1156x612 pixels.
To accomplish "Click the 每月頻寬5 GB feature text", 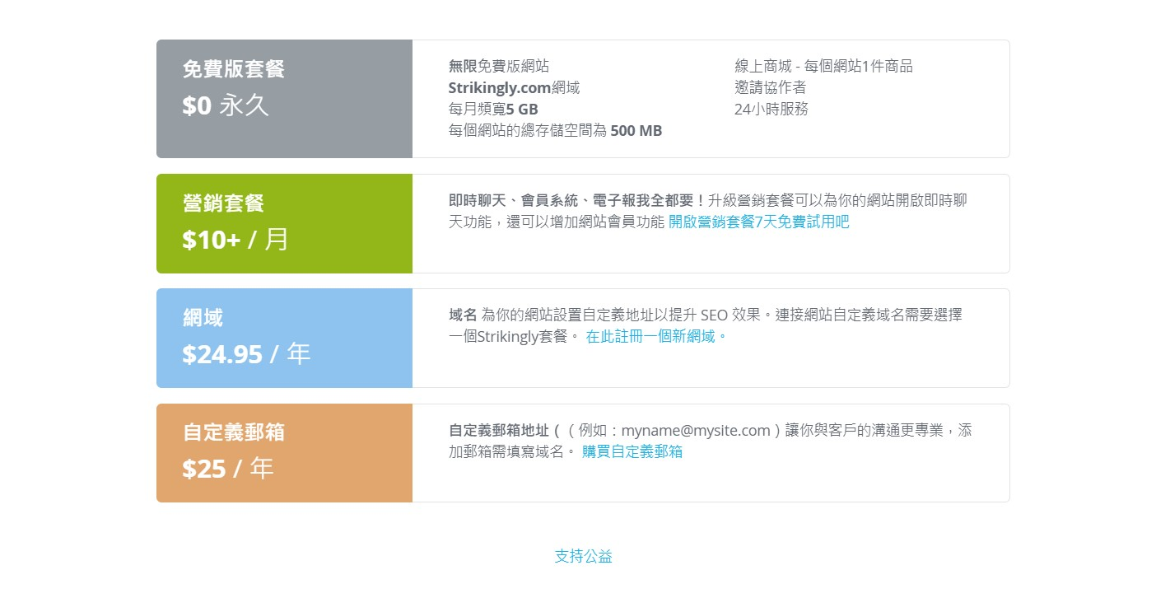I will point(492,109).
